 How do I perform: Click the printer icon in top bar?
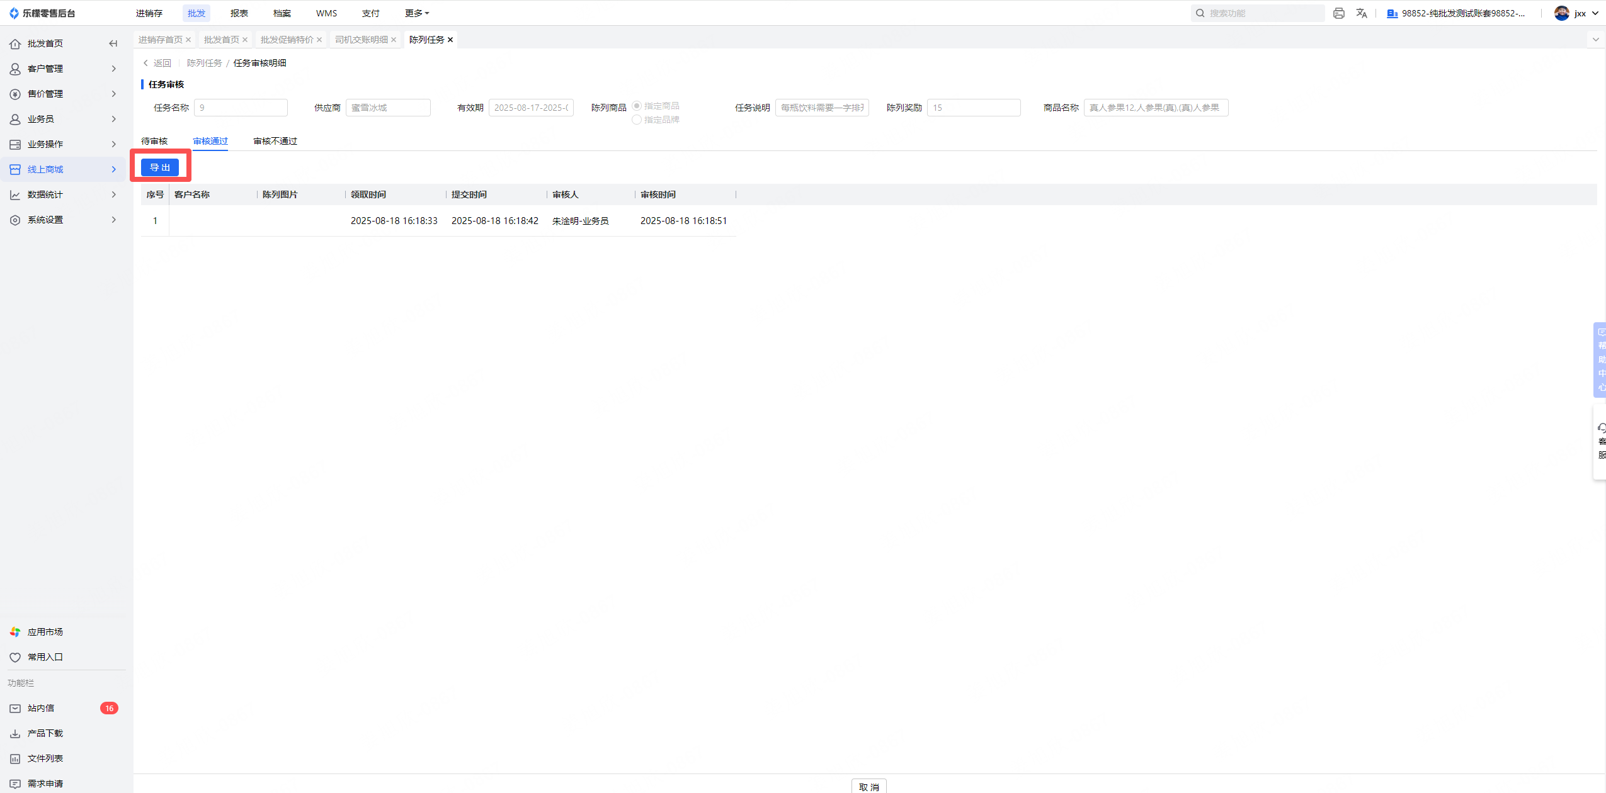tap(1338, 13)
